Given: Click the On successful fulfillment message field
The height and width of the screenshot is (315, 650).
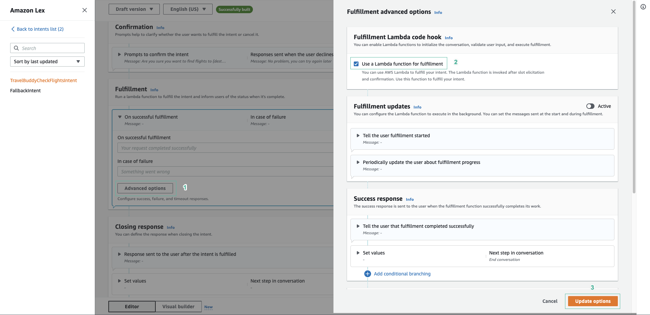Looking at the screenshot, I should (225, 148).
